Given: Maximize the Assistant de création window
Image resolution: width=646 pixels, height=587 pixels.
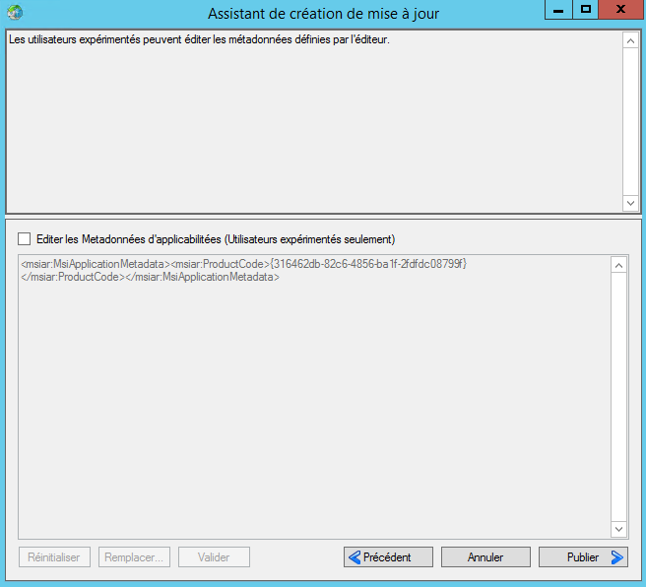Looking at the screenshot, I should pos(585,10).
